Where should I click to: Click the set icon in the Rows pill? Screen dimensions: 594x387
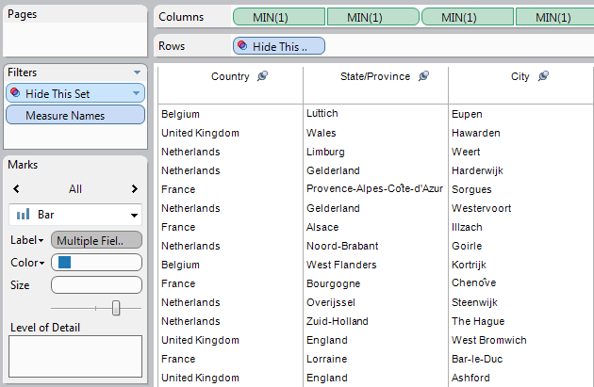(243, 45)
